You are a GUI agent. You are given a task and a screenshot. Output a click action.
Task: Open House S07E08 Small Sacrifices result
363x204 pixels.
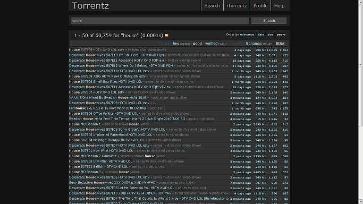pos(105,82)
